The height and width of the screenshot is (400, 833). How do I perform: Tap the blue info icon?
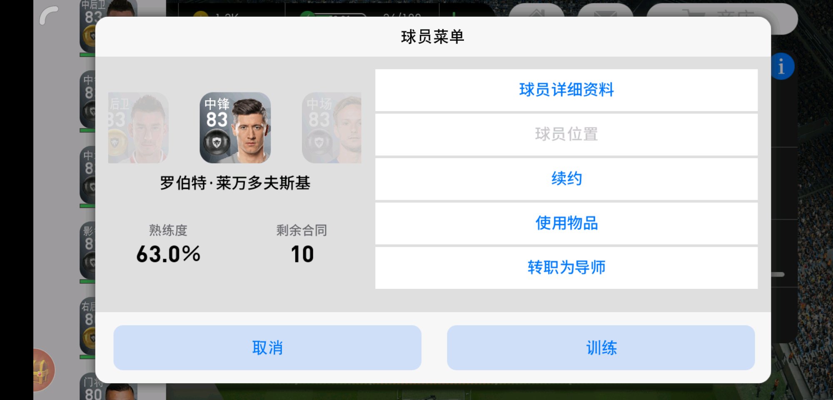[782, 67]
